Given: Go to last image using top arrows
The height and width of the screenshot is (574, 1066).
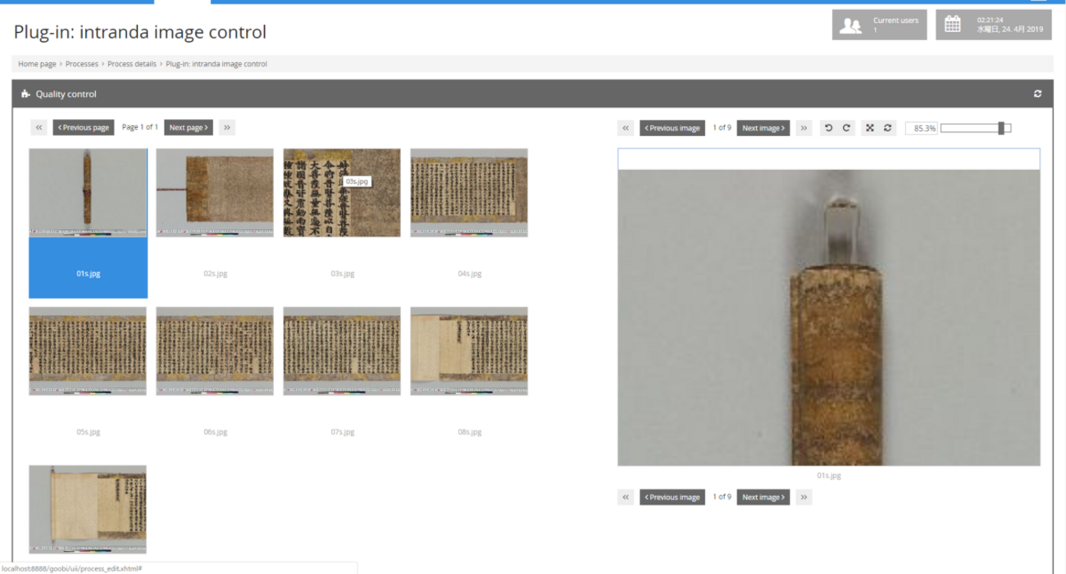Looking at the screenshot, I should coord(804,128).
